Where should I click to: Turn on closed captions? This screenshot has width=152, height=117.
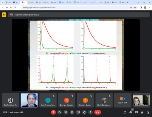tap(66, 112)
